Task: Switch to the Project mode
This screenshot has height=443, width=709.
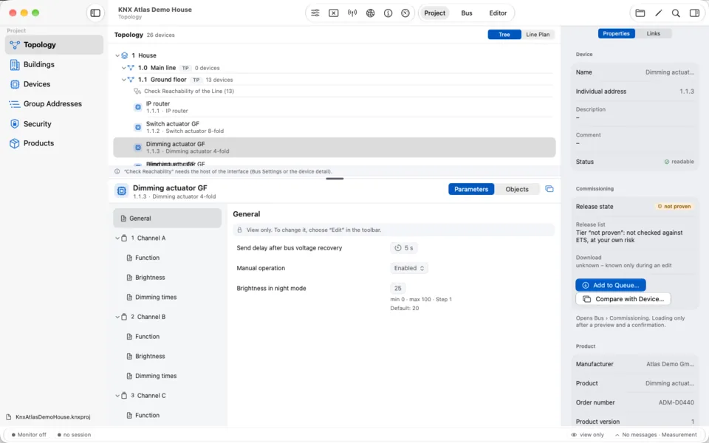Action: pyautogui.click(x=434, y=13)
